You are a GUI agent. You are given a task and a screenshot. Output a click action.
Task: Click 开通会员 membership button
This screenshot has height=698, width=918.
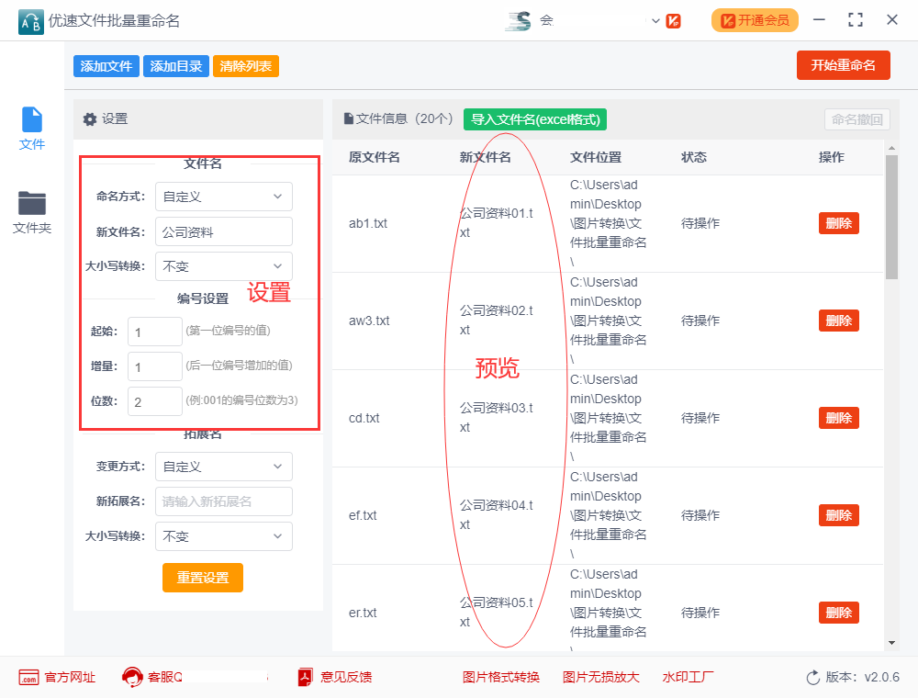click(x=755, y=20)
